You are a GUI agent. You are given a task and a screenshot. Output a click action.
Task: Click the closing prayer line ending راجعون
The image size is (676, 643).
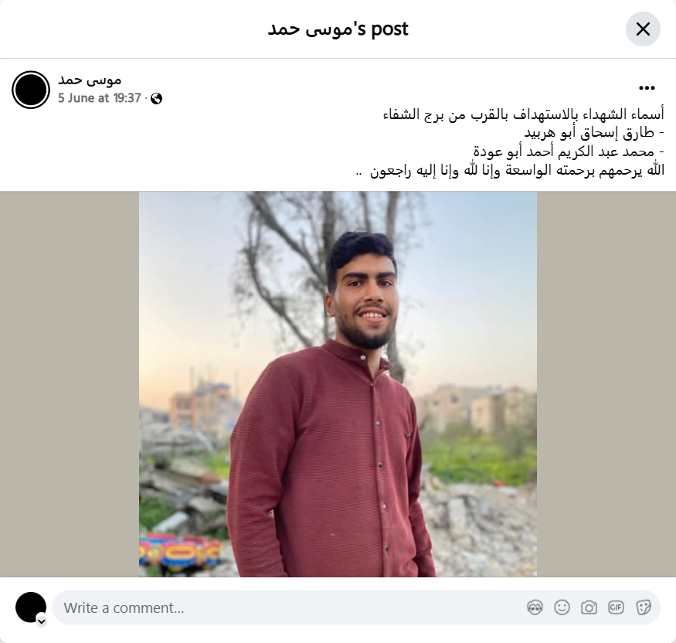[510, 170]
